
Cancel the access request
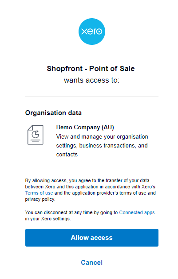(x=92, y=263)
